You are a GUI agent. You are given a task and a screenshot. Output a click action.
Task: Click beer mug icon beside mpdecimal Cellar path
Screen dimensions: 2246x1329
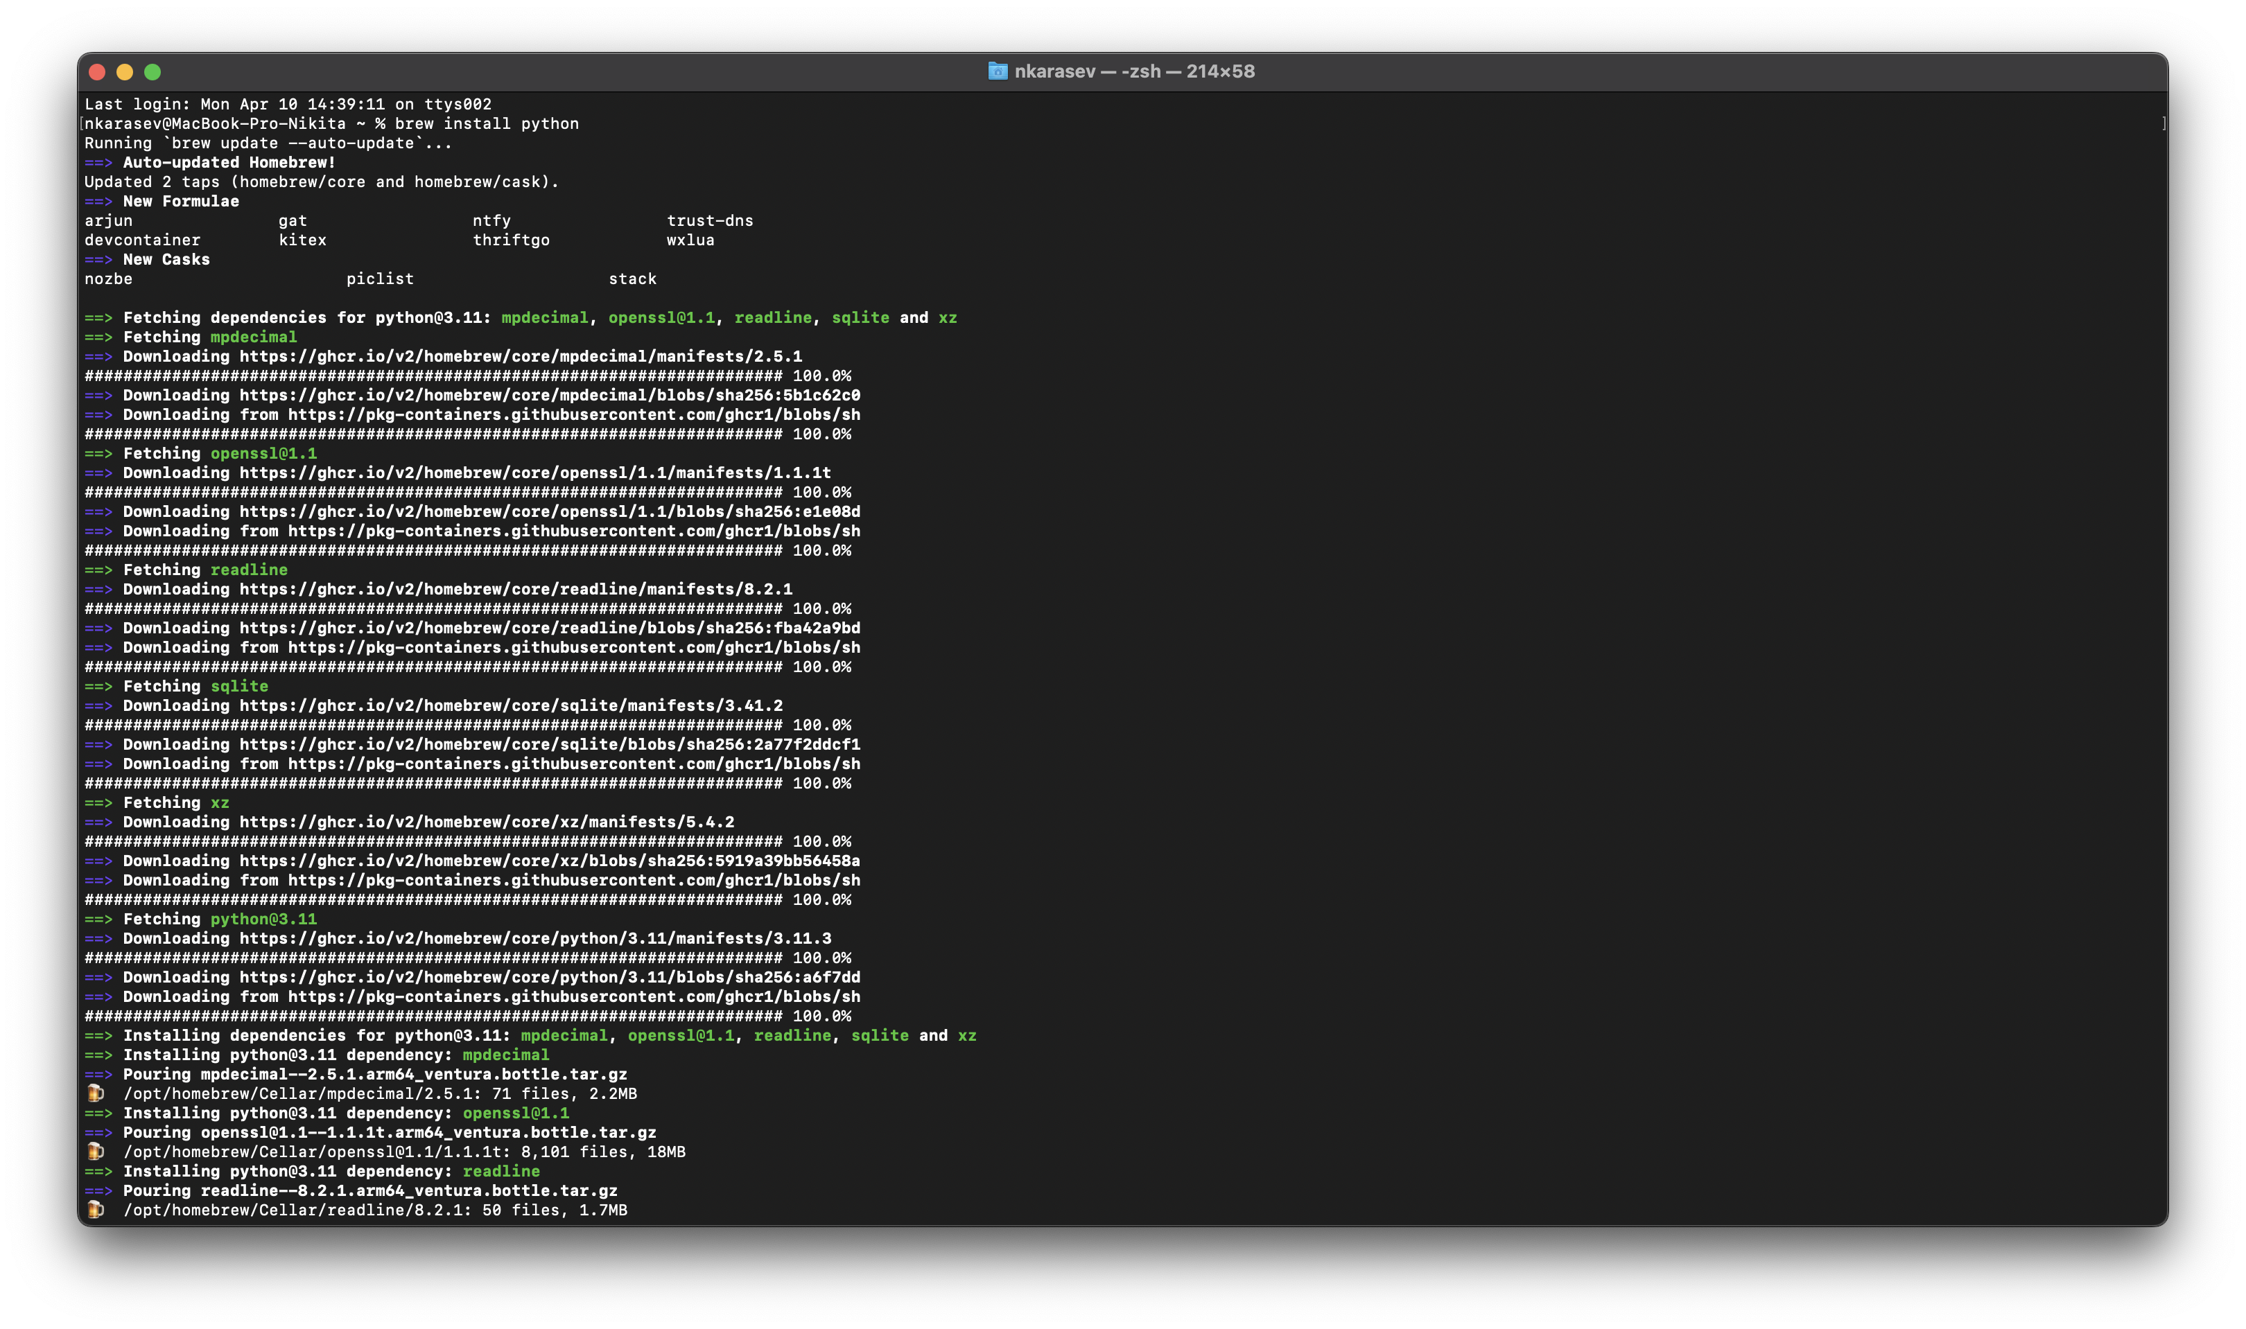tap(95, 1093)
